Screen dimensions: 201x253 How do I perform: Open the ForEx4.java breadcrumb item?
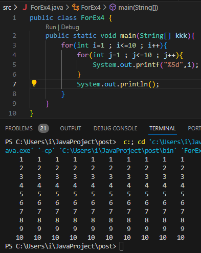(47, 8)
